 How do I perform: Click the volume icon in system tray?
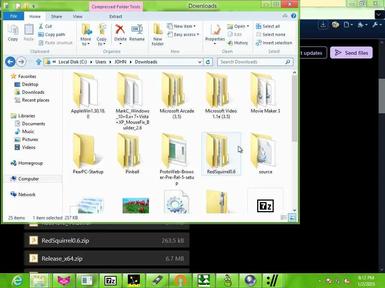[x=347, y=281]
